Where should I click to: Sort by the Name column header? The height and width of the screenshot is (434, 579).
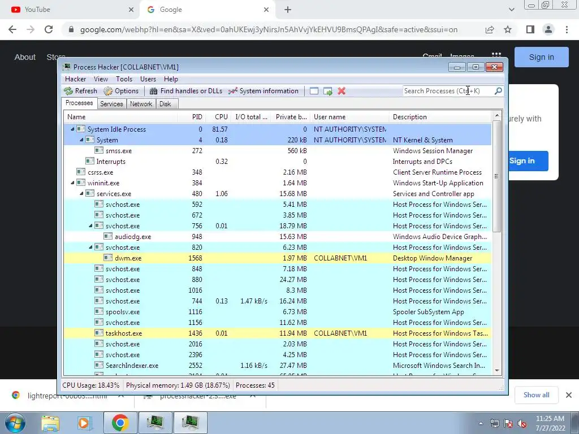pos(121,117)
